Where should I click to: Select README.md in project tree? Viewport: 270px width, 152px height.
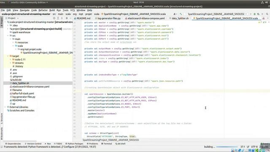pyautogui.click(x=19, y=100)
